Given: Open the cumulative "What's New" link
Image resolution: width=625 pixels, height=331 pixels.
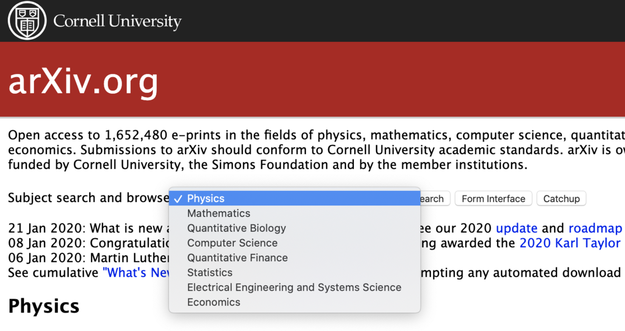Looking at the screenshot, I should tap(136, 272).
